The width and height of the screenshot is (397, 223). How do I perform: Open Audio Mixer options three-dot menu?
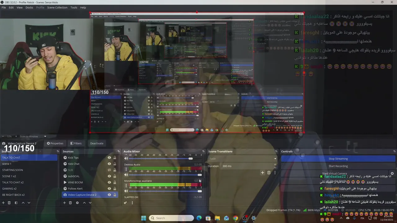coord(132,203)
